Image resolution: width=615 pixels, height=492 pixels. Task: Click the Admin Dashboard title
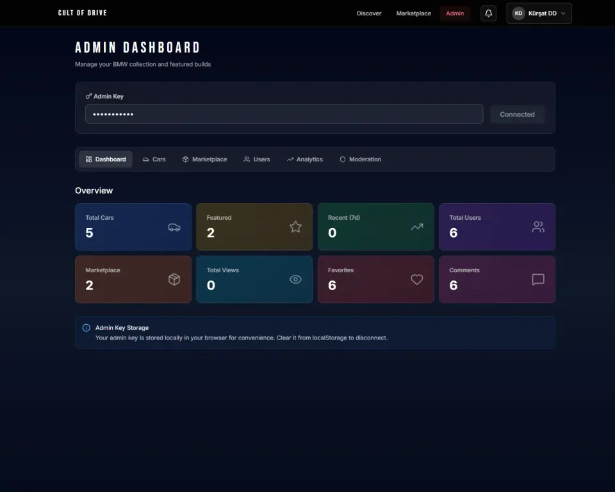tap(138, 47)
